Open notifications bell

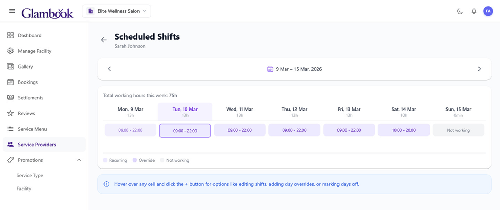474,11
